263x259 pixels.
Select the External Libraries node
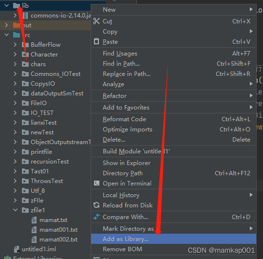pyautogui.click(x=45, y=257)
